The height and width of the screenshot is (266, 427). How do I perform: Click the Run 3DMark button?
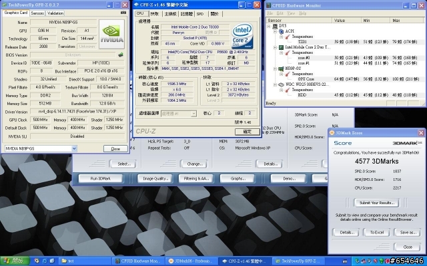(101, 179)
